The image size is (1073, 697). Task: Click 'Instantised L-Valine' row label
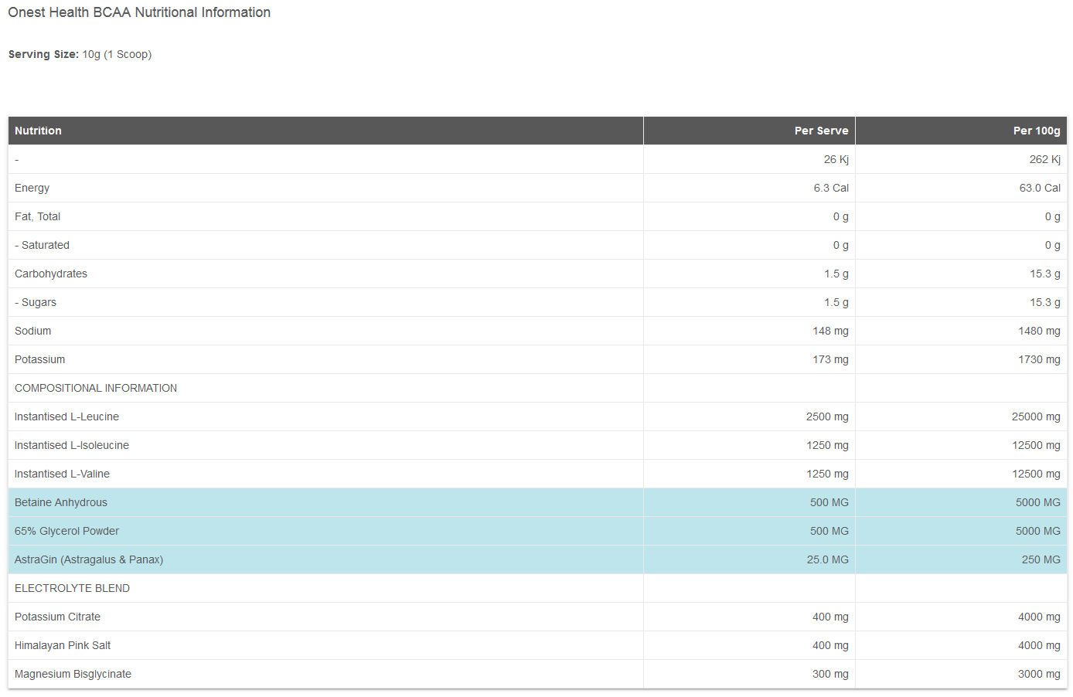[x=62, y=474]
